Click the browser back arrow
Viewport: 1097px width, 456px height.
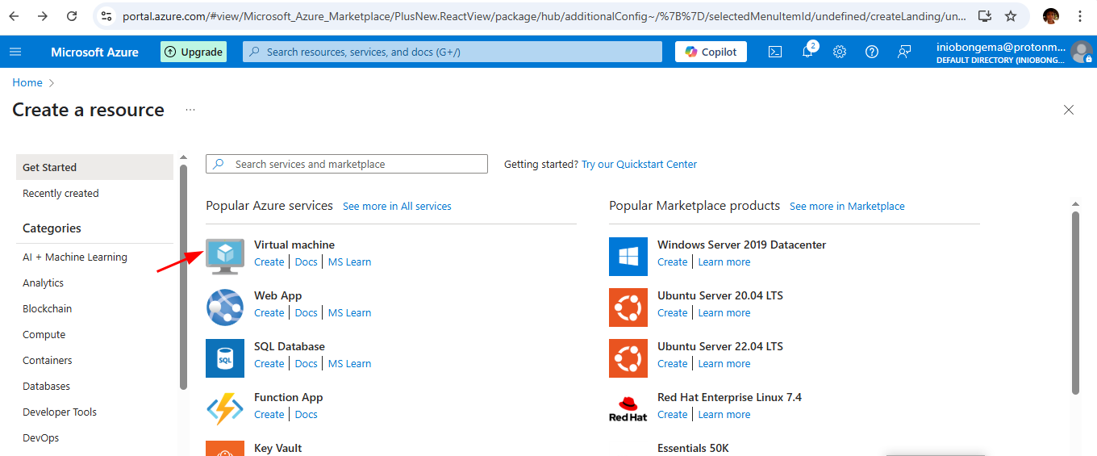click(14, 16)
